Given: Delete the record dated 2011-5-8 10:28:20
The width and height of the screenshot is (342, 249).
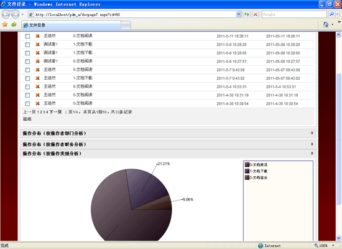Looking at the screenshot, I should pos(38,45).
